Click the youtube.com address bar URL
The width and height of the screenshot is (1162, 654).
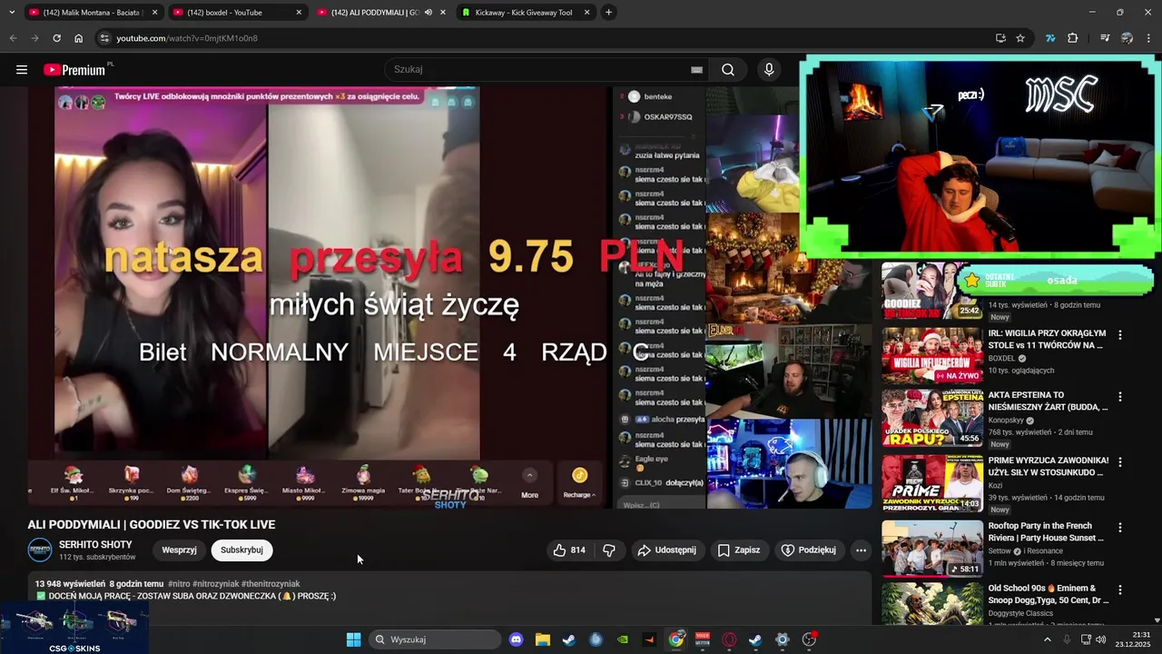click(187, 38)
